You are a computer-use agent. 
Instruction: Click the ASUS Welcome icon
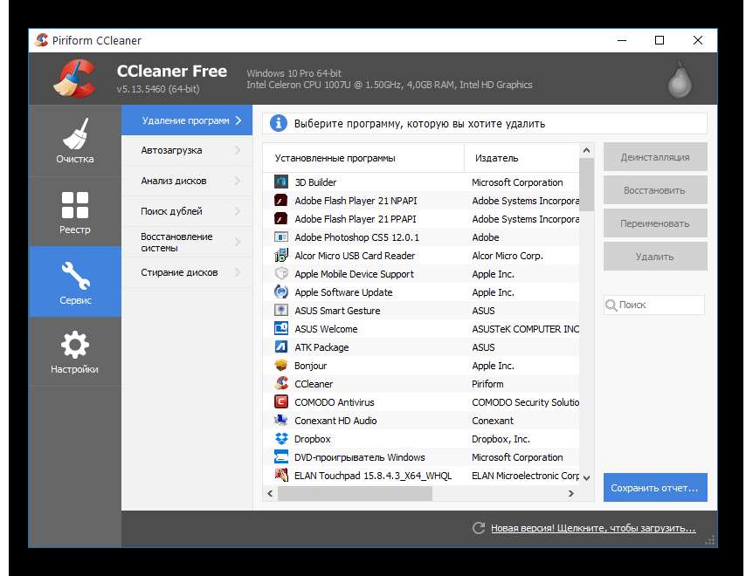tap(280, 328)
